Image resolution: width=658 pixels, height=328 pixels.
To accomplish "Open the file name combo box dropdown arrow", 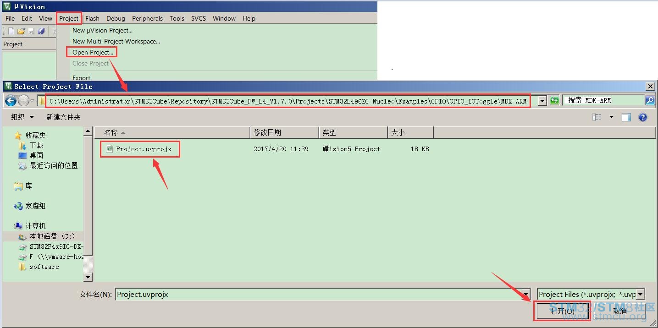I will pos(527,294).
